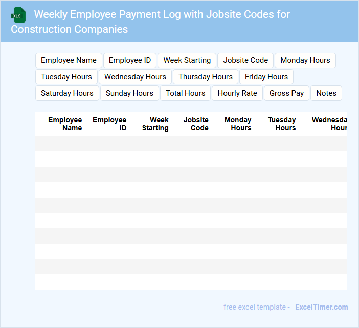
Task: Select the Total Hours tag
Action: (x=185, y=93)
